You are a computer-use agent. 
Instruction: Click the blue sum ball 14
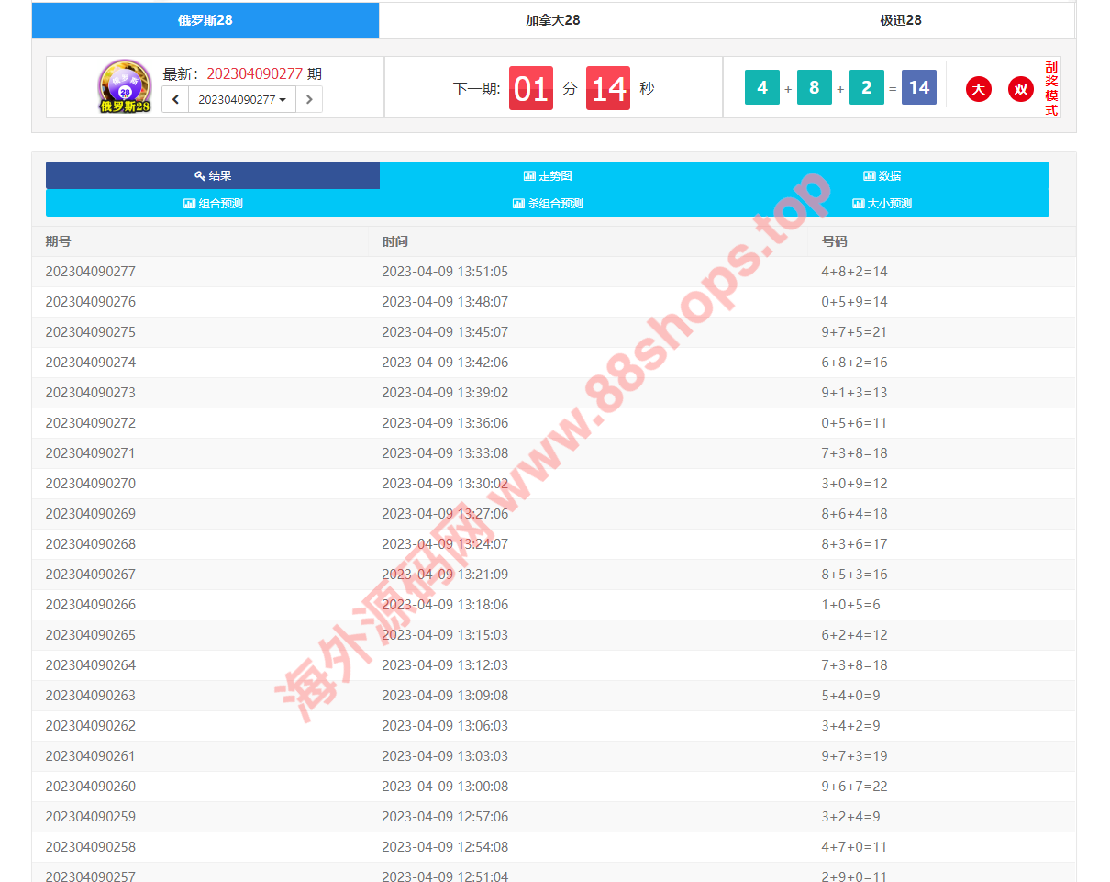(918, 88)
